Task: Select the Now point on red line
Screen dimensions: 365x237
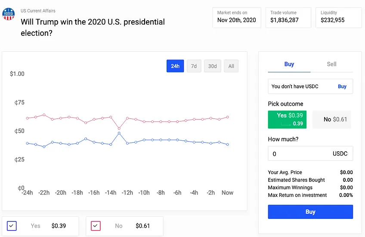Action: coord(227,117)
